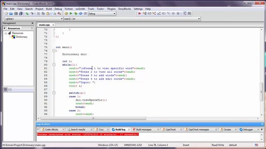Close the Logs & others panel
Viewport: 266px width, 149px height.
coord(262,124)
